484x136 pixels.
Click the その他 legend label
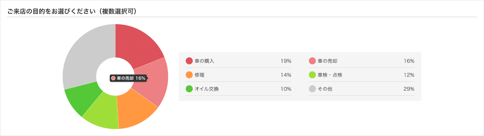[x=325, y=89]
